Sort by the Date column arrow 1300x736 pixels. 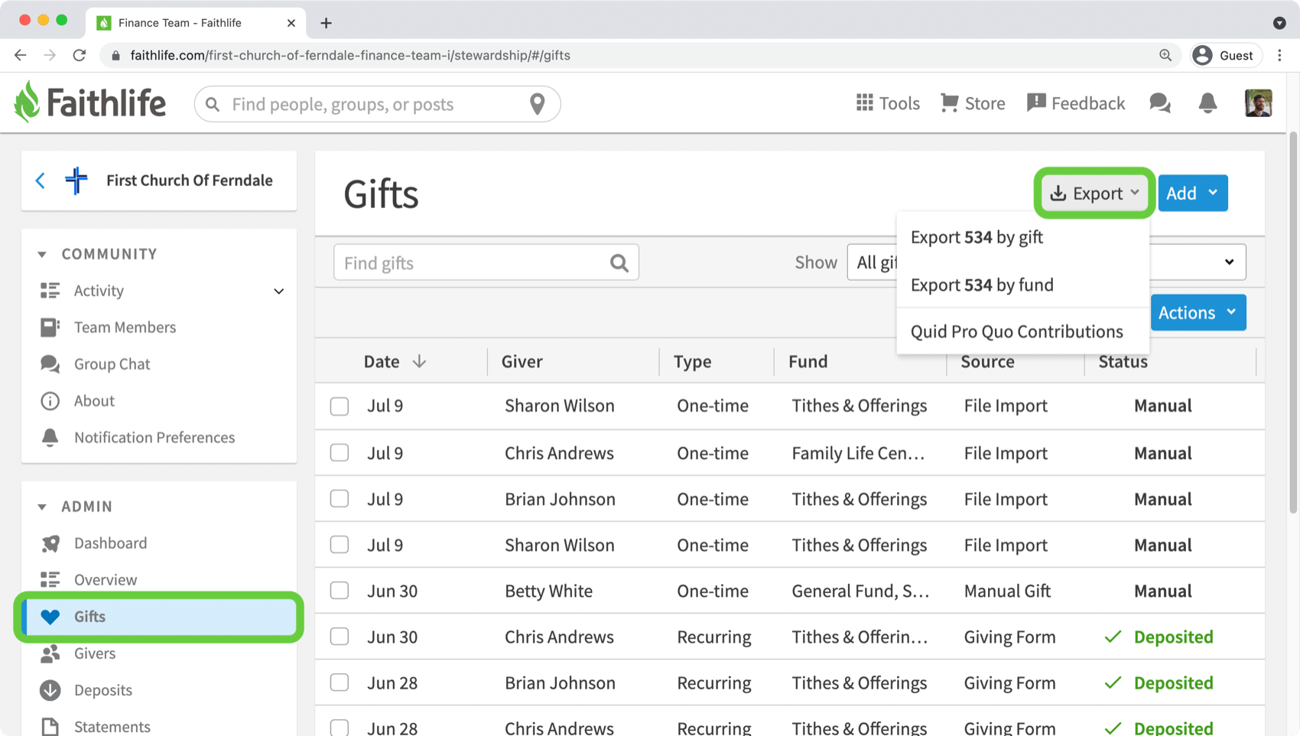point(419,361)
